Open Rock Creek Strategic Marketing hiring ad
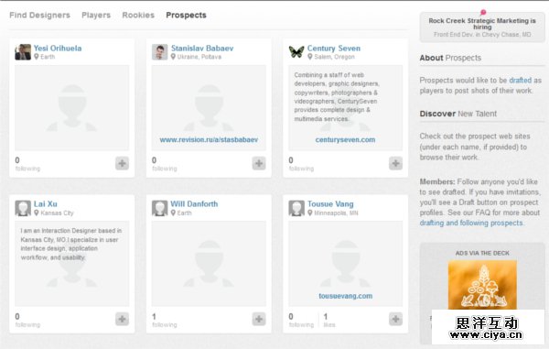This screenshot has width=549, height=349. point(482,27)
